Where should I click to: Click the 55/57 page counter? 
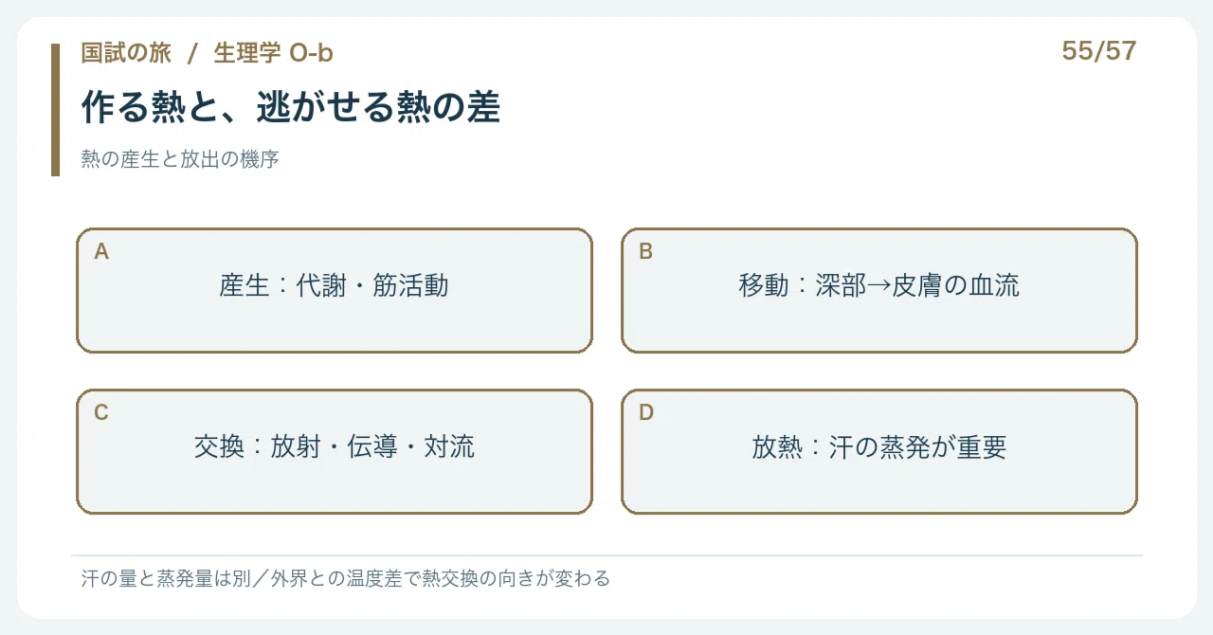pyautogui.click(x=1099, y=51)
